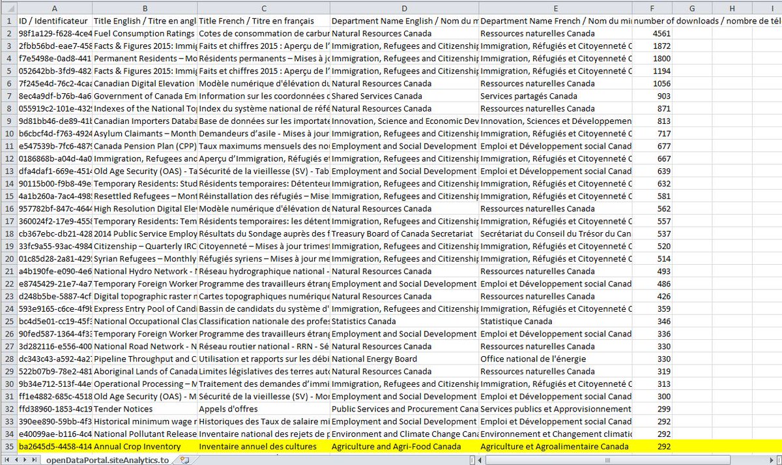This screenshot has height=465, width=782.
Task: Select row 35 header
Action: [x=8, y=446]
